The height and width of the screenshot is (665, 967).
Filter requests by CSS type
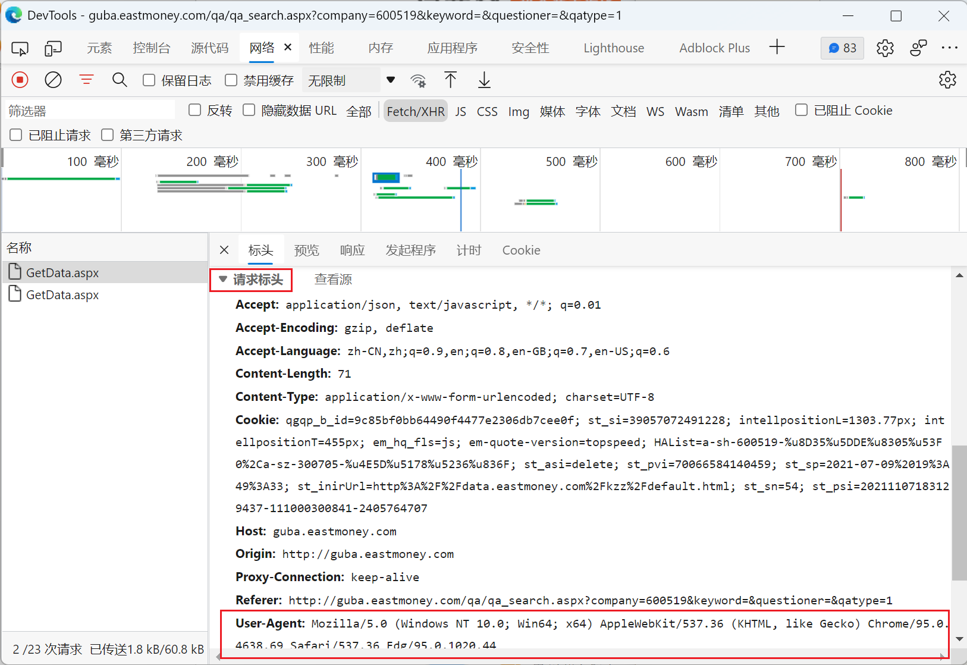tap(487, 111)
